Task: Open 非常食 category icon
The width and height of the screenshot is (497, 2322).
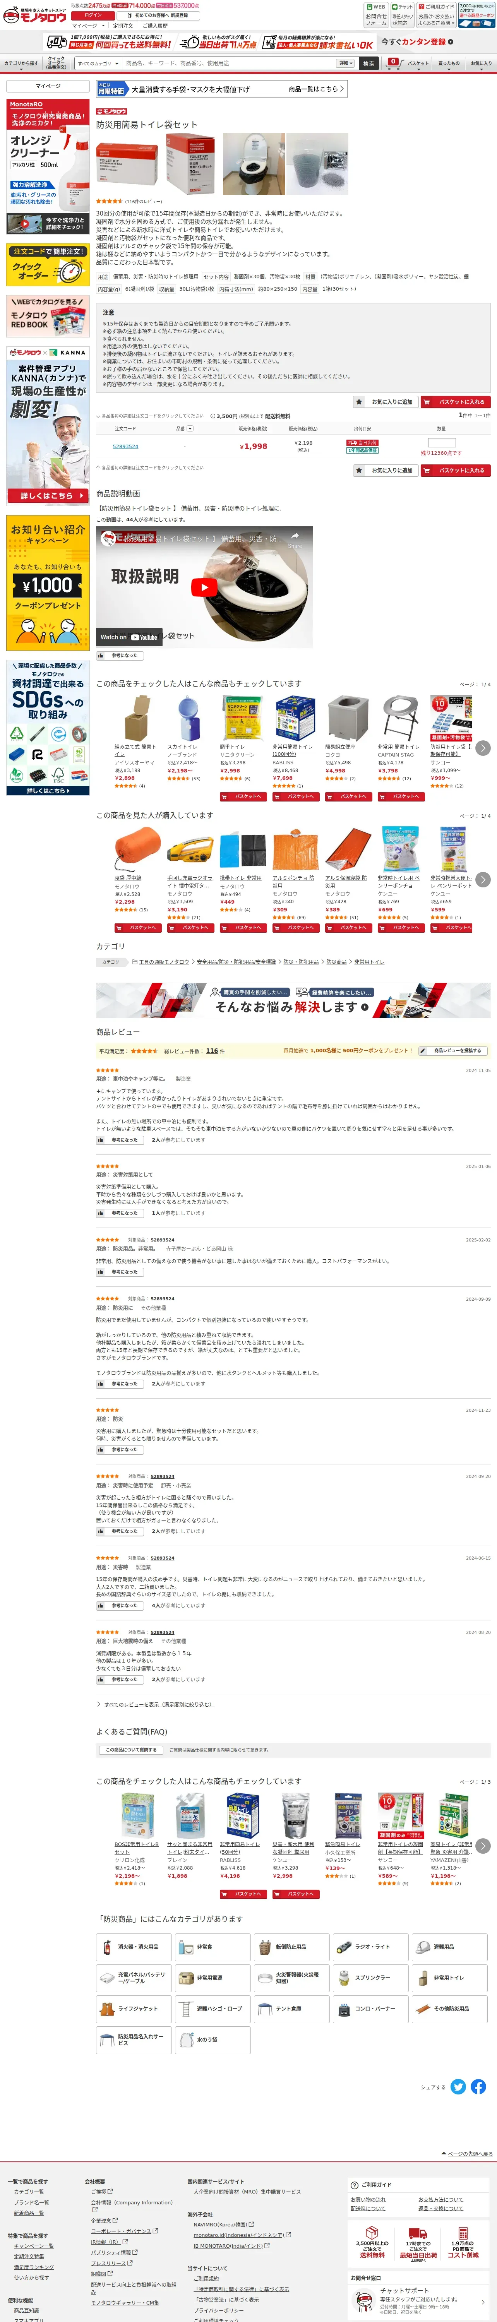Action: coord(212,1946)
